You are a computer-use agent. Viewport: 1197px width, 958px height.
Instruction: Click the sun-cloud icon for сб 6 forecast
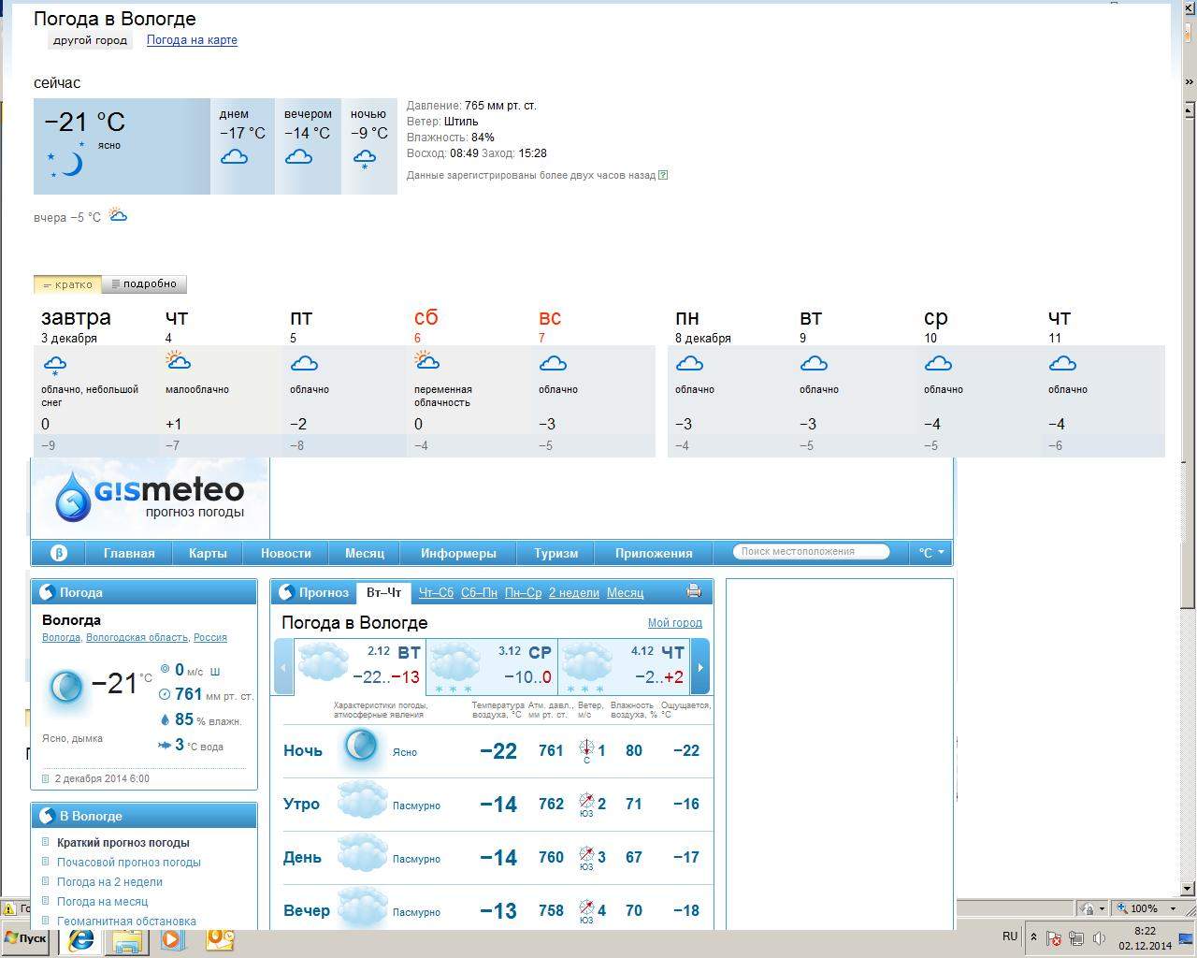(427, 360)
